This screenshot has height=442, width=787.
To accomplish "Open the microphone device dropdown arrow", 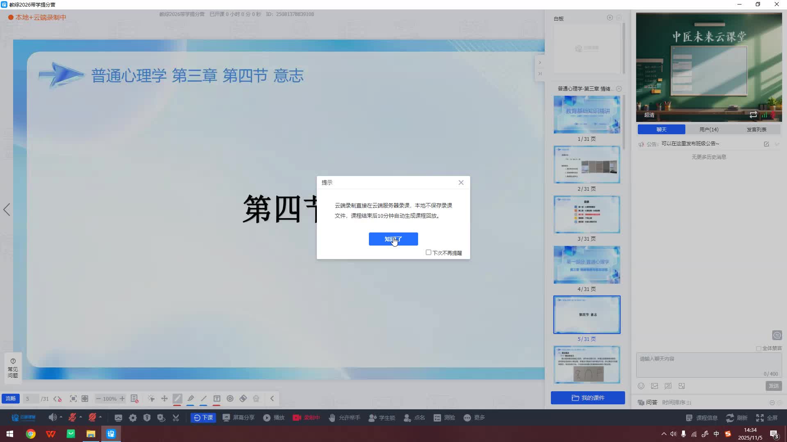I will tap(81, 417).
